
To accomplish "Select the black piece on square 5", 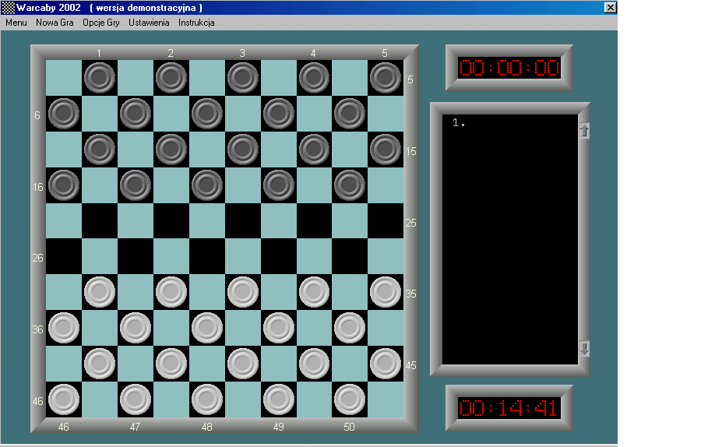I will 386,78.
